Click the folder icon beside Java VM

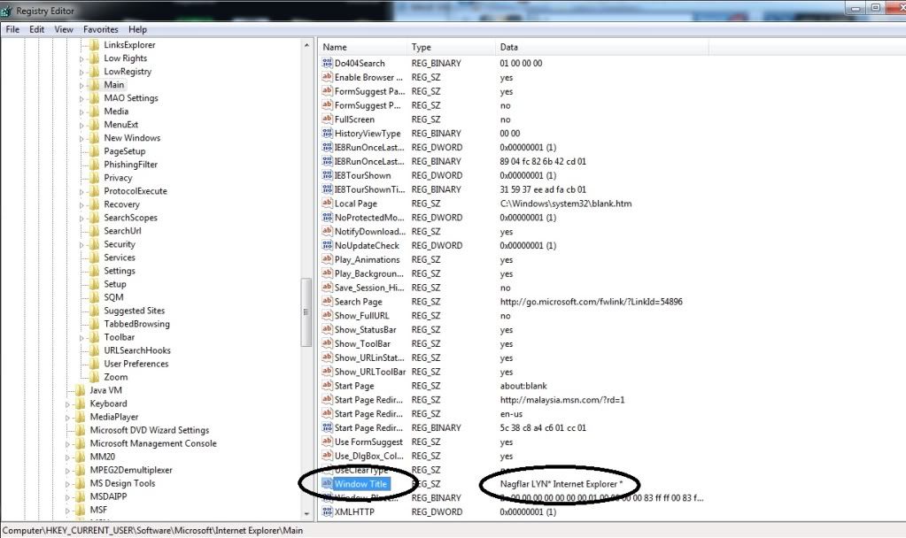[x=80, y=390]
